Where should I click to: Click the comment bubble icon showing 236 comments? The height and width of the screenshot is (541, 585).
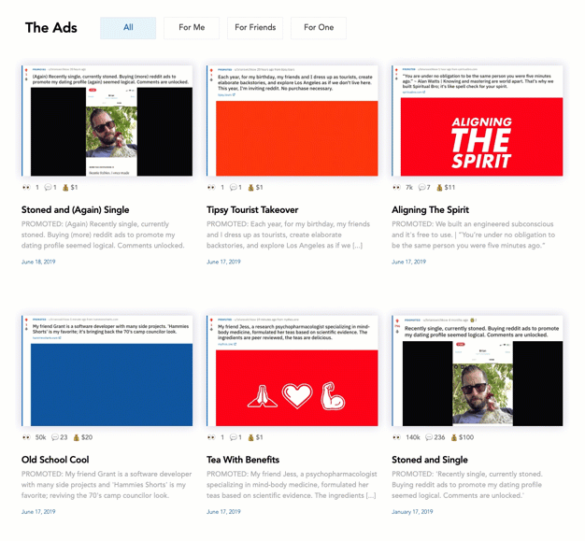pos(429,437)
